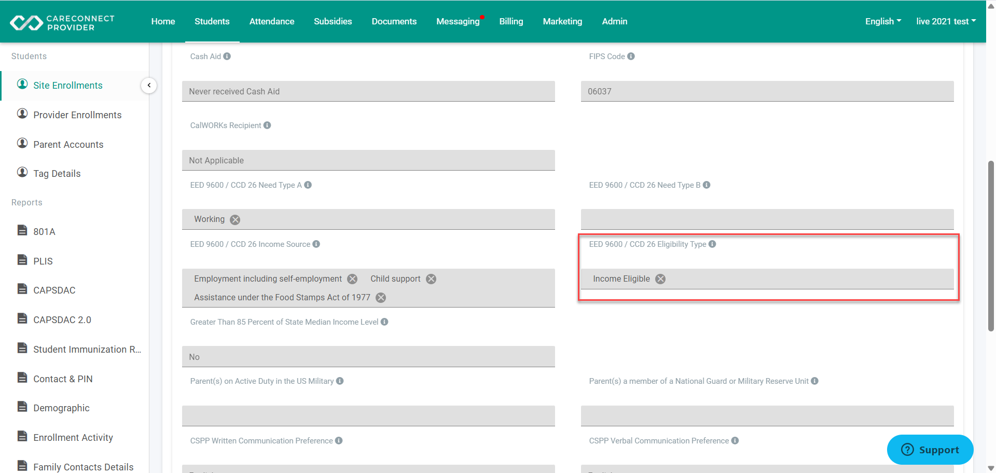Open the Attendance tab
The height and width of the screenshot is (473, 996).
pos(272,21)
